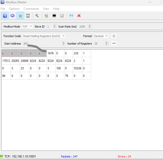This screenshot has height=160, width=163.
Task: Click the green checkmark settings icon
Action: coord(62,16)
